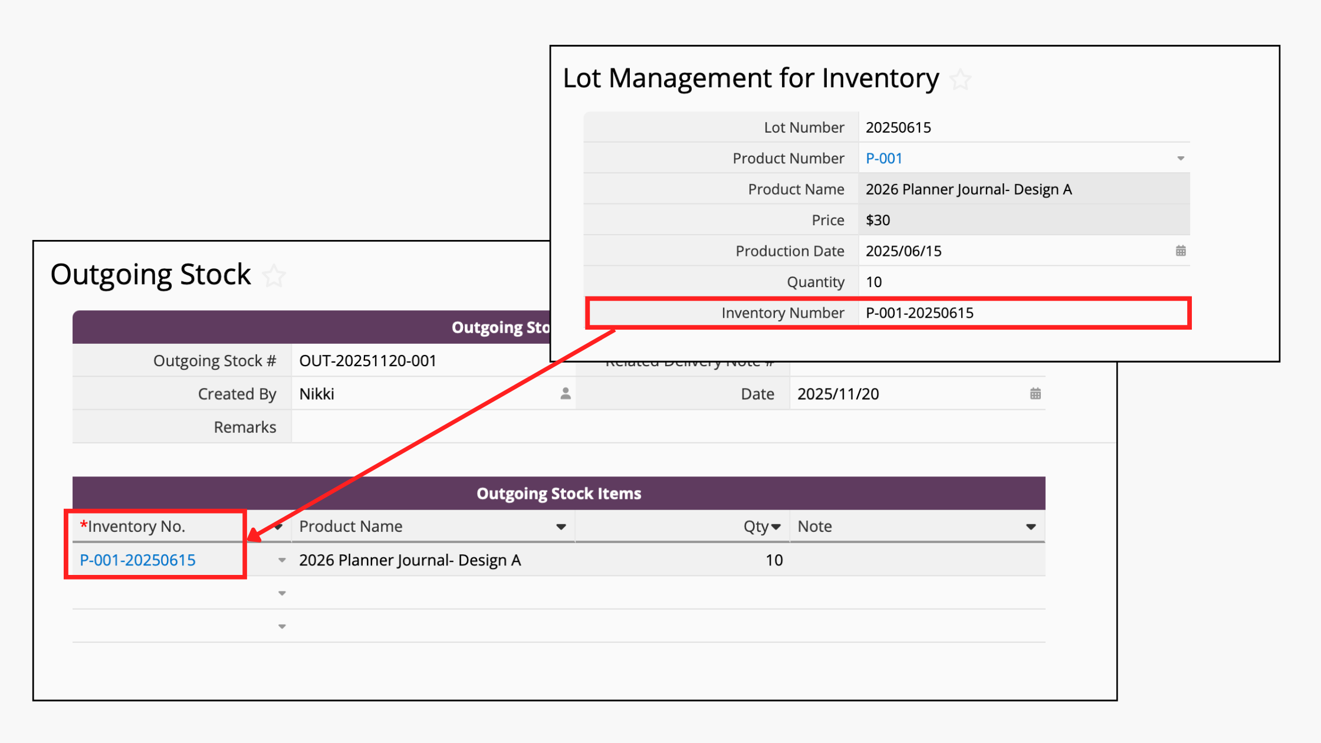Expand the Product Number dropdown arrow

tap(1181, 159)
